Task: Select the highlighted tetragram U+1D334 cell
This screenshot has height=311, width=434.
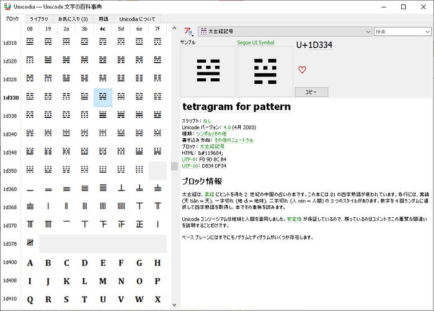Action: 103,97
